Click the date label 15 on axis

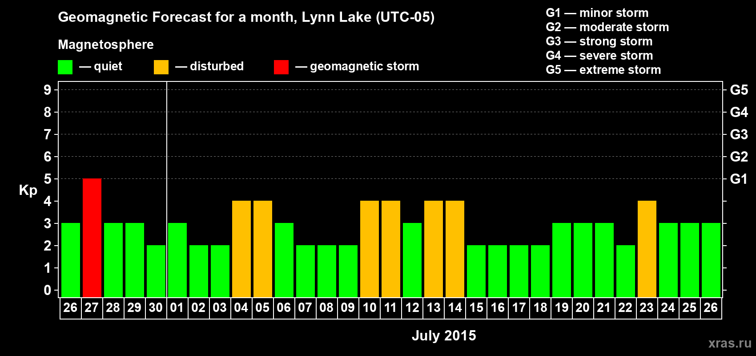coord(476,308)
